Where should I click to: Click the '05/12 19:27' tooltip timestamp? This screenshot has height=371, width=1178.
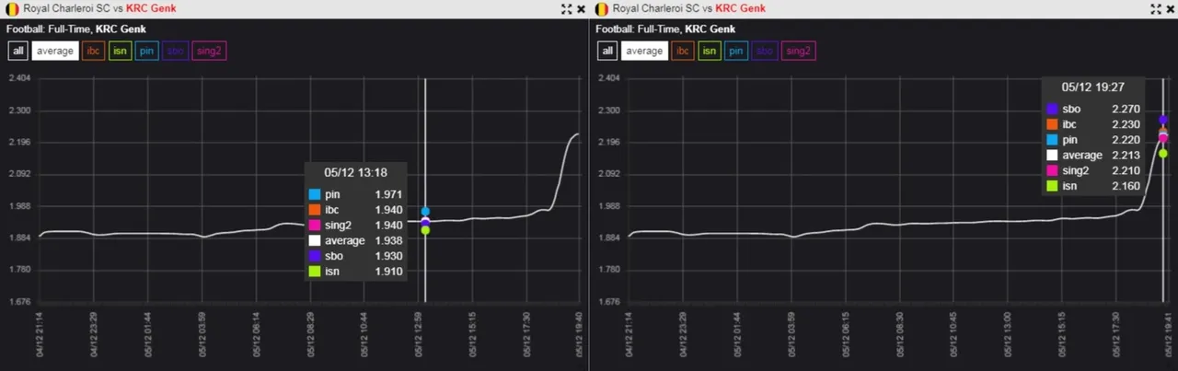point(1093,87)
